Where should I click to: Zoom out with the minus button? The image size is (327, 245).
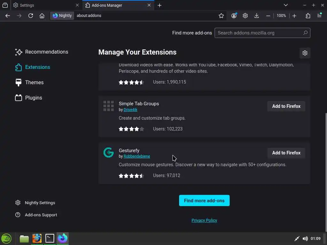(x=268, y=16)
